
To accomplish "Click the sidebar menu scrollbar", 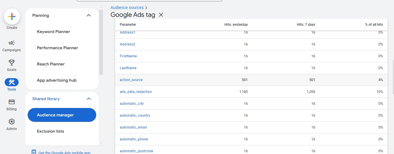I will pyautogui.click(x=101, y=43).
